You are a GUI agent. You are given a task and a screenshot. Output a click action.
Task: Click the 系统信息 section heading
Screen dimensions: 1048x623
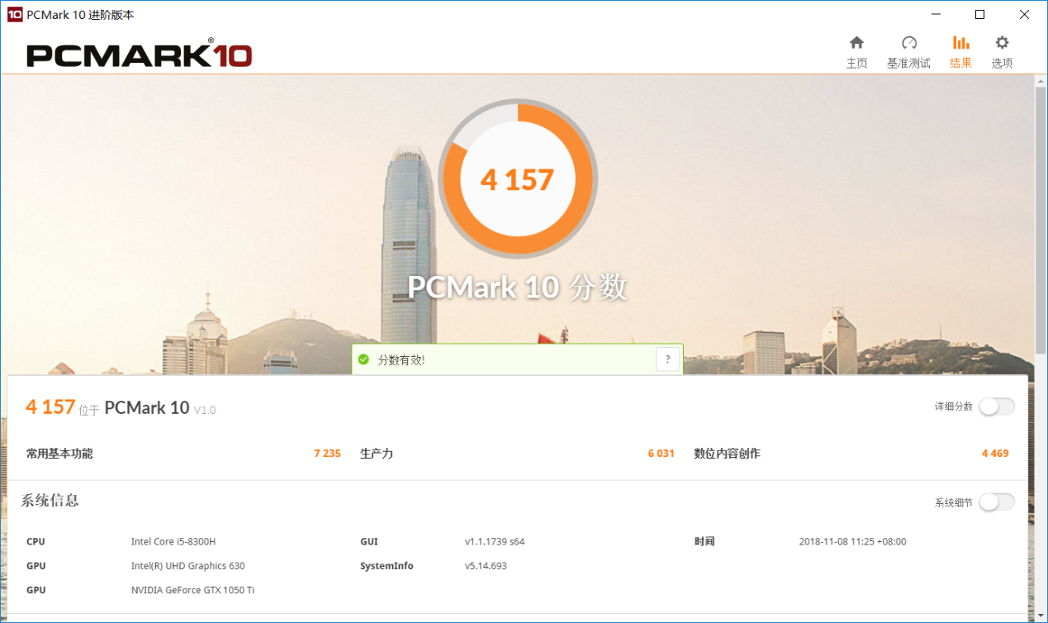coord(50,501)
